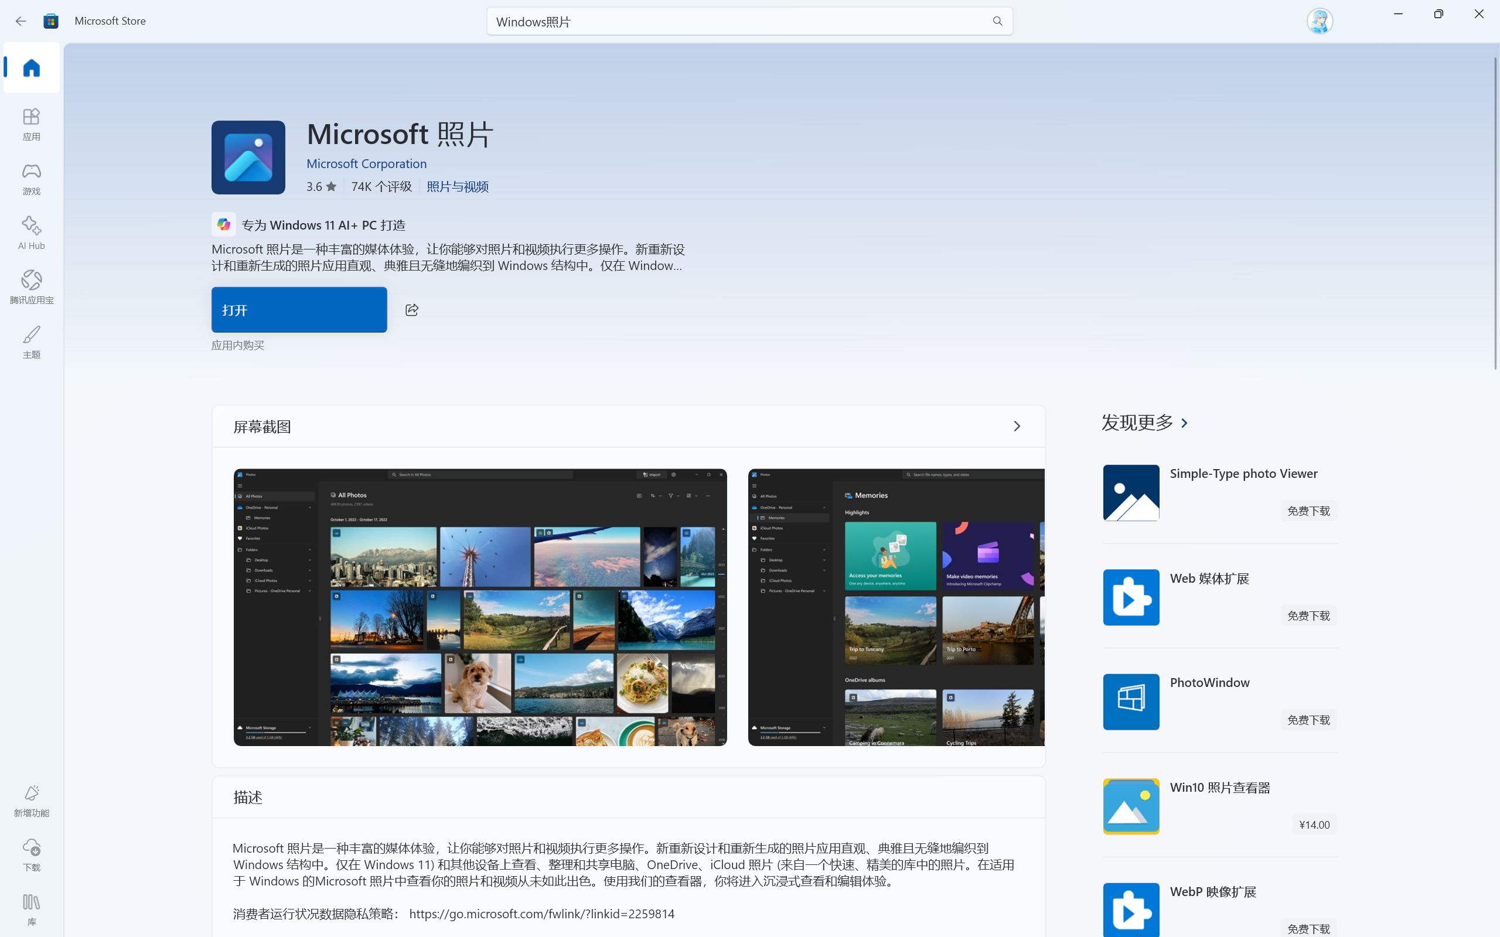Click the Win10 照片查看器 title
1500x937 pixels.
[x=1220, y=787]
